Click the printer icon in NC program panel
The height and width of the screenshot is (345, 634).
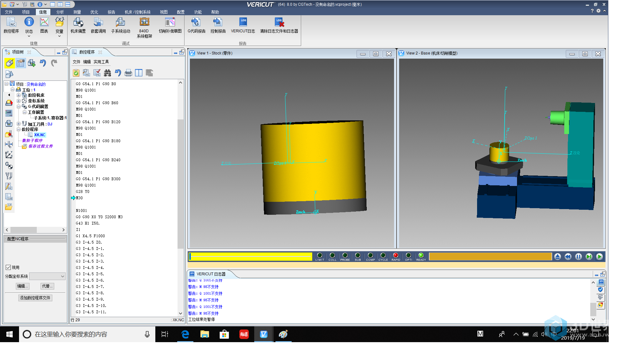128,73
